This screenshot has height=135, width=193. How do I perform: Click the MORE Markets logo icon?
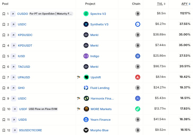86,109
